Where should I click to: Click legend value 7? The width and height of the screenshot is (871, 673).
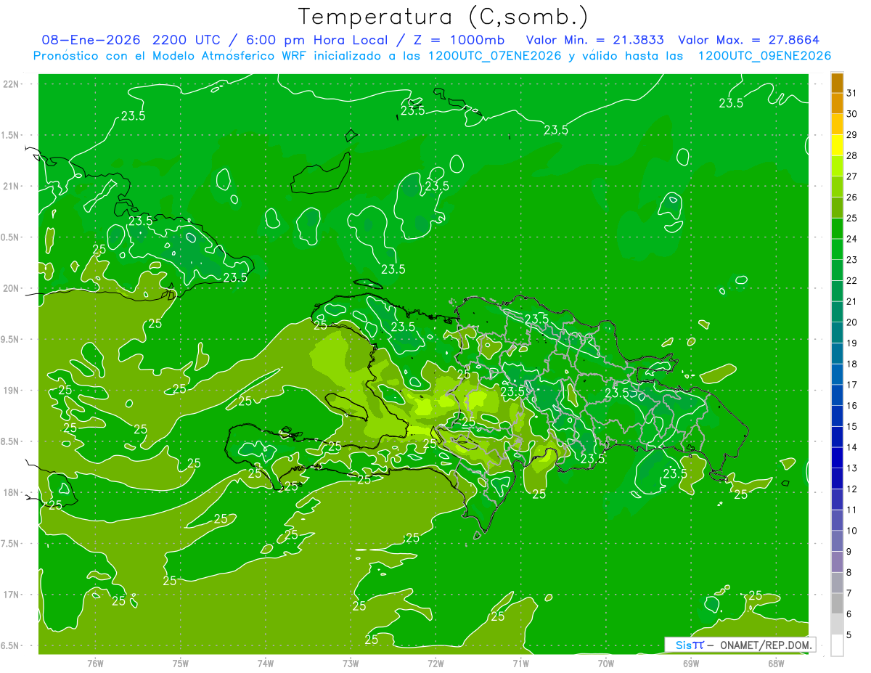click(849, 594)
